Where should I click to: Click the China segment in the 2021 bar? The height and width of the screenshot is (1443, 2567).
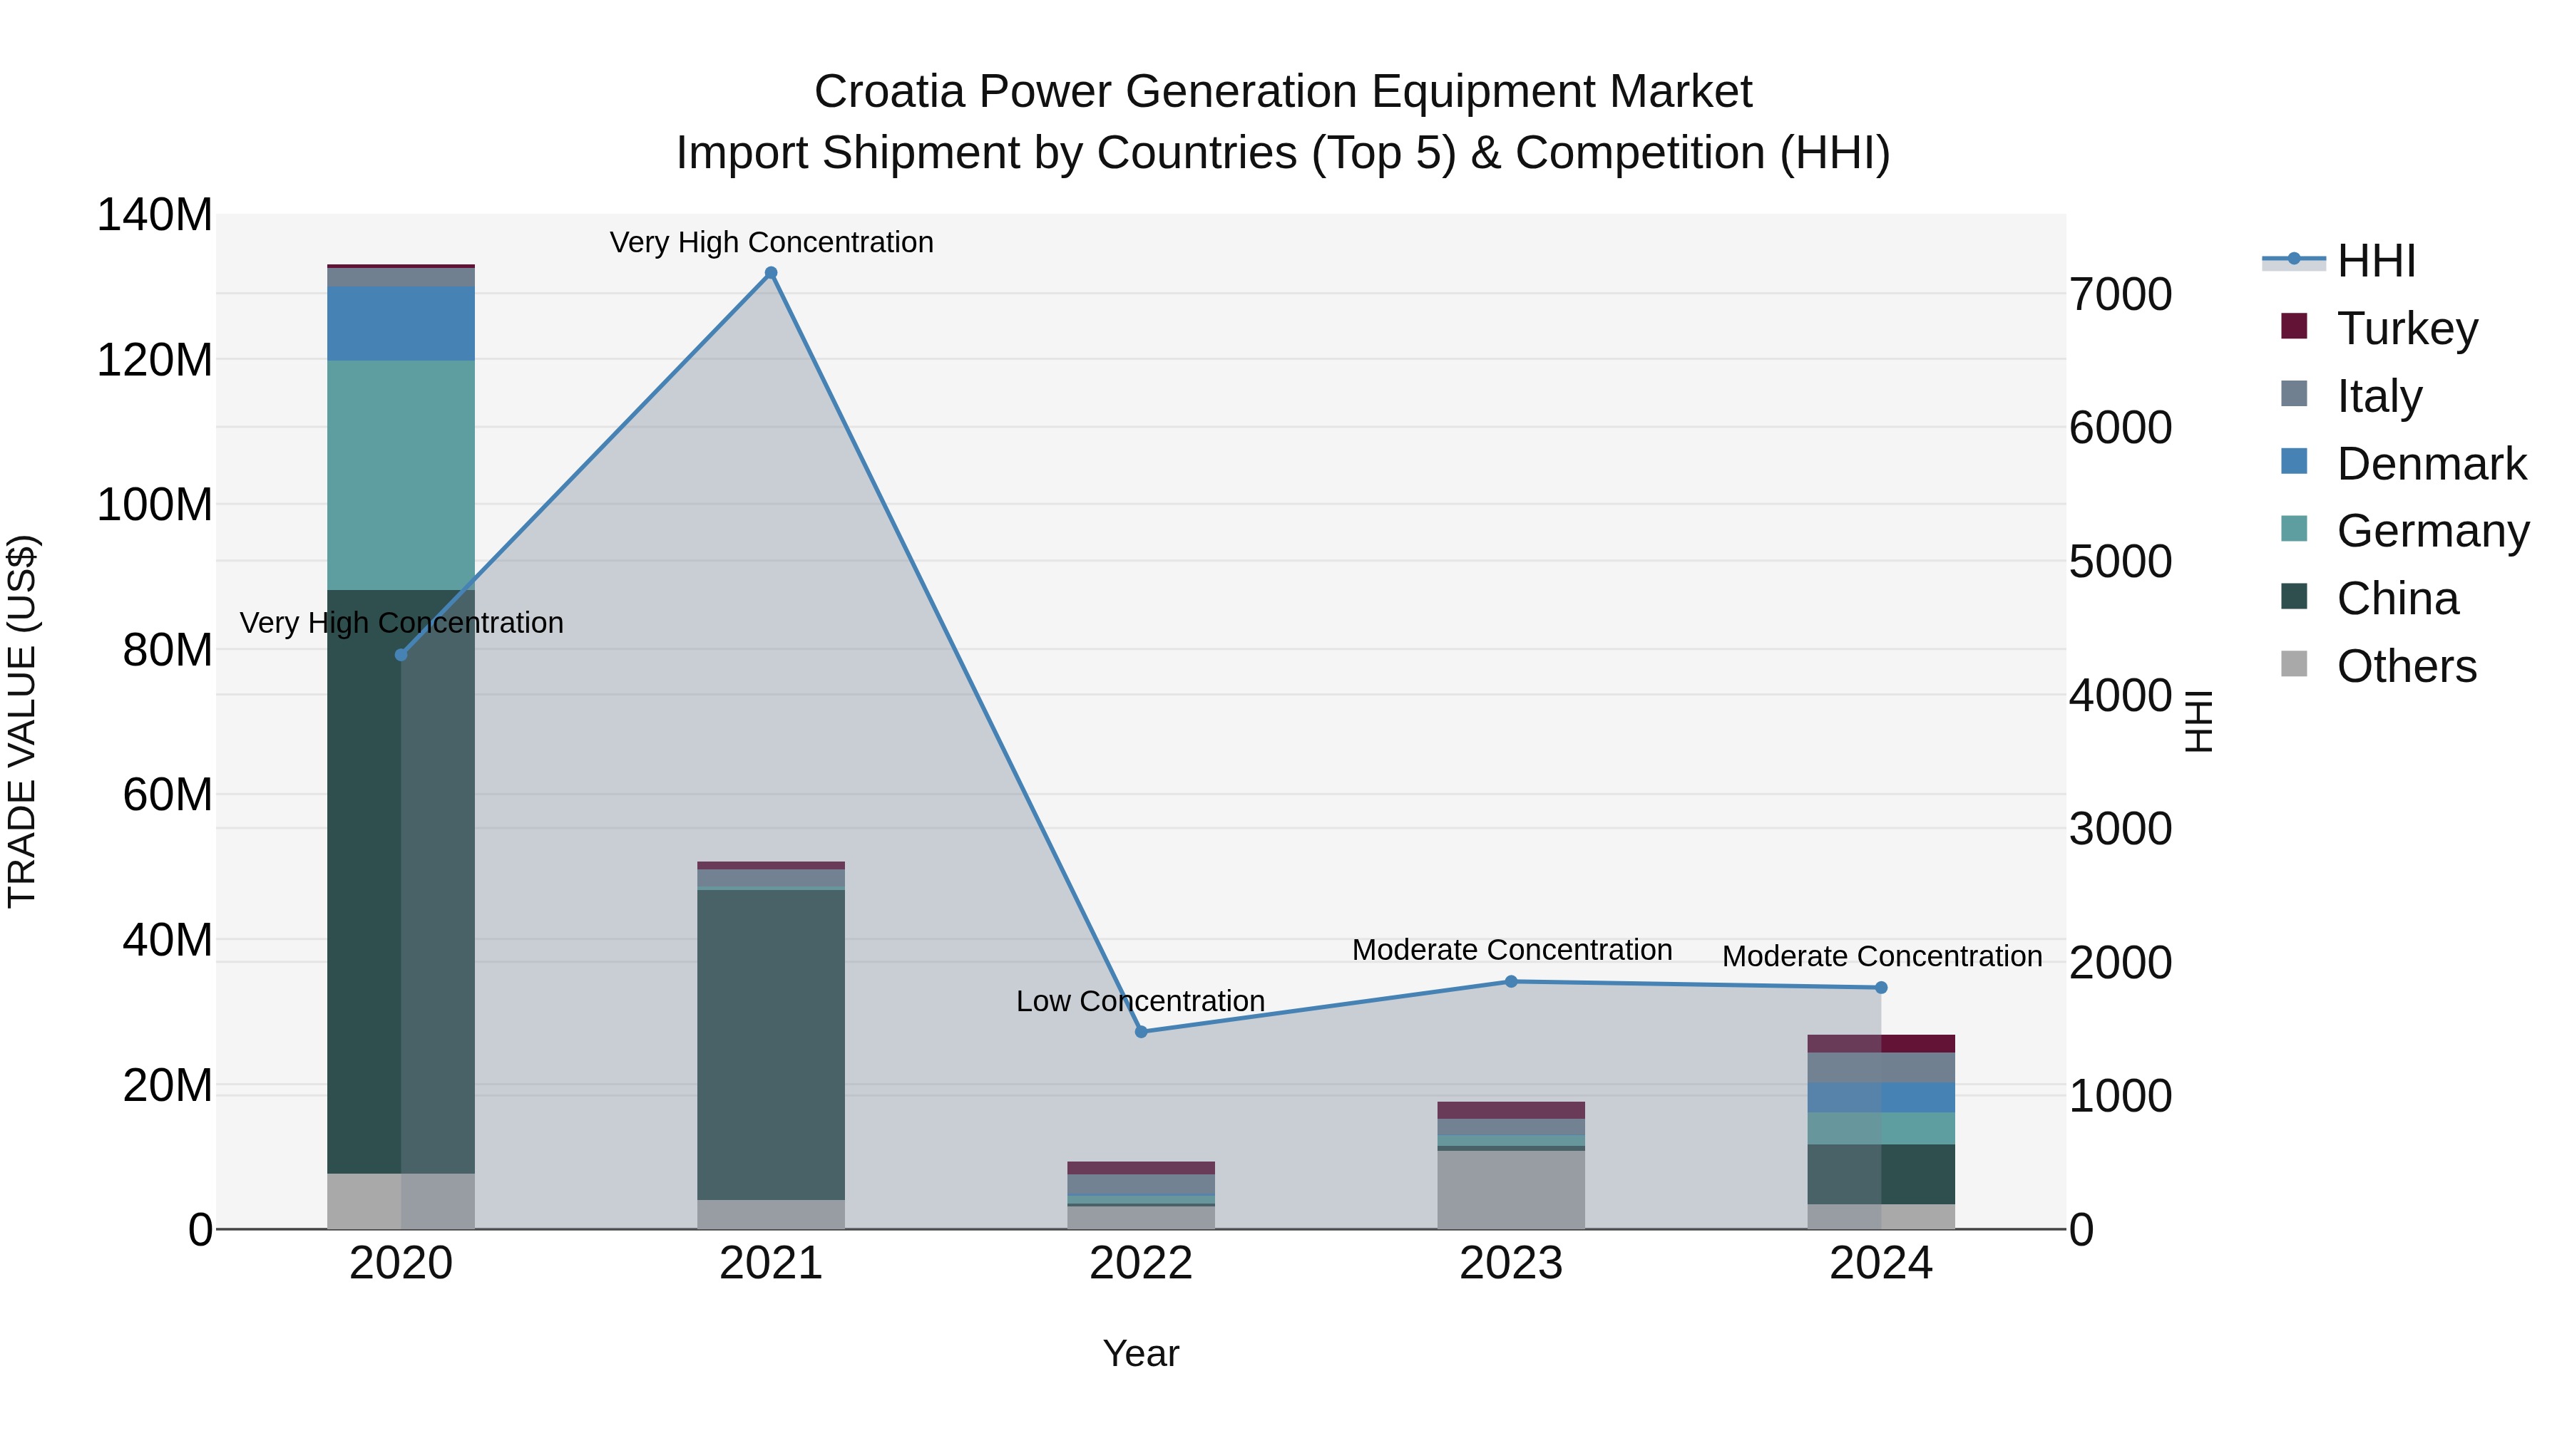tap(772, 1045)
